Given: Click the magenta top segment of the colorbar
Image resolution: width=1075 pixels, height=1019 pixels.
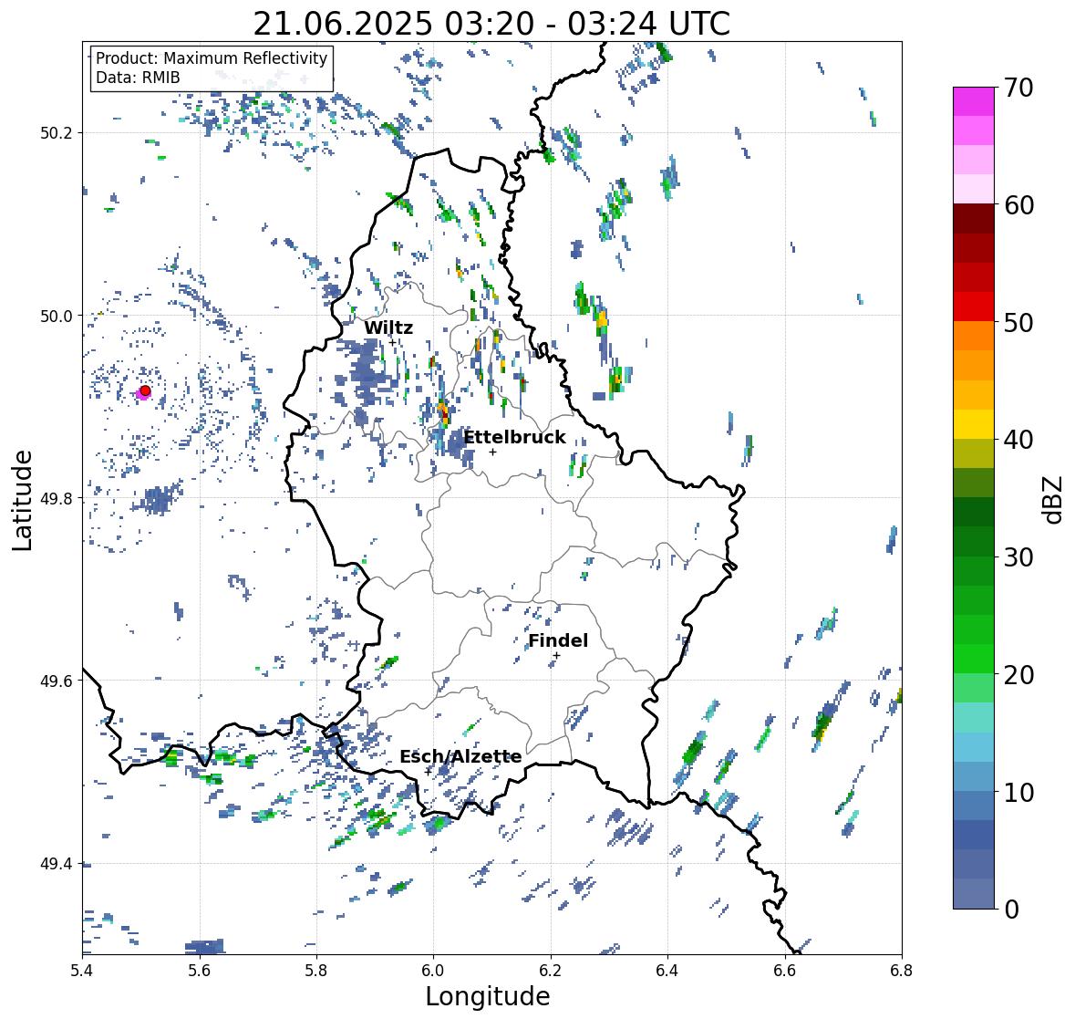Looking at the screenshot, I should point(974,101).
